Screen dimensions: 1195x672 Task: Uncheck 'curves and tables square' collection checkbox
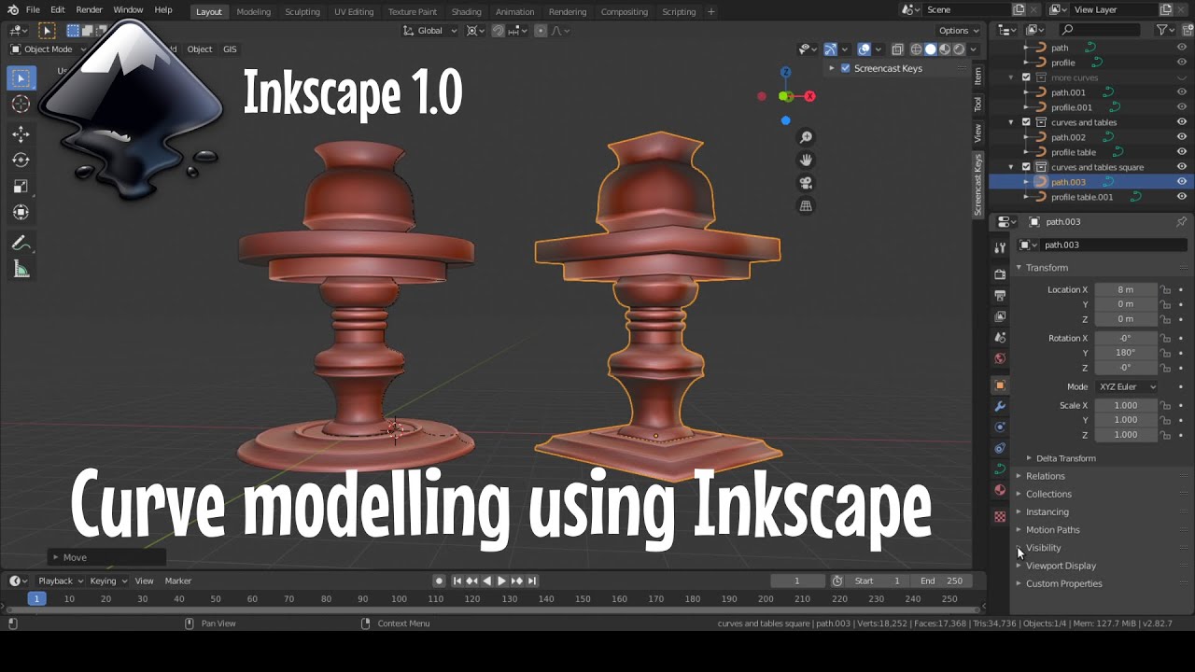(x=1026, y=167)
